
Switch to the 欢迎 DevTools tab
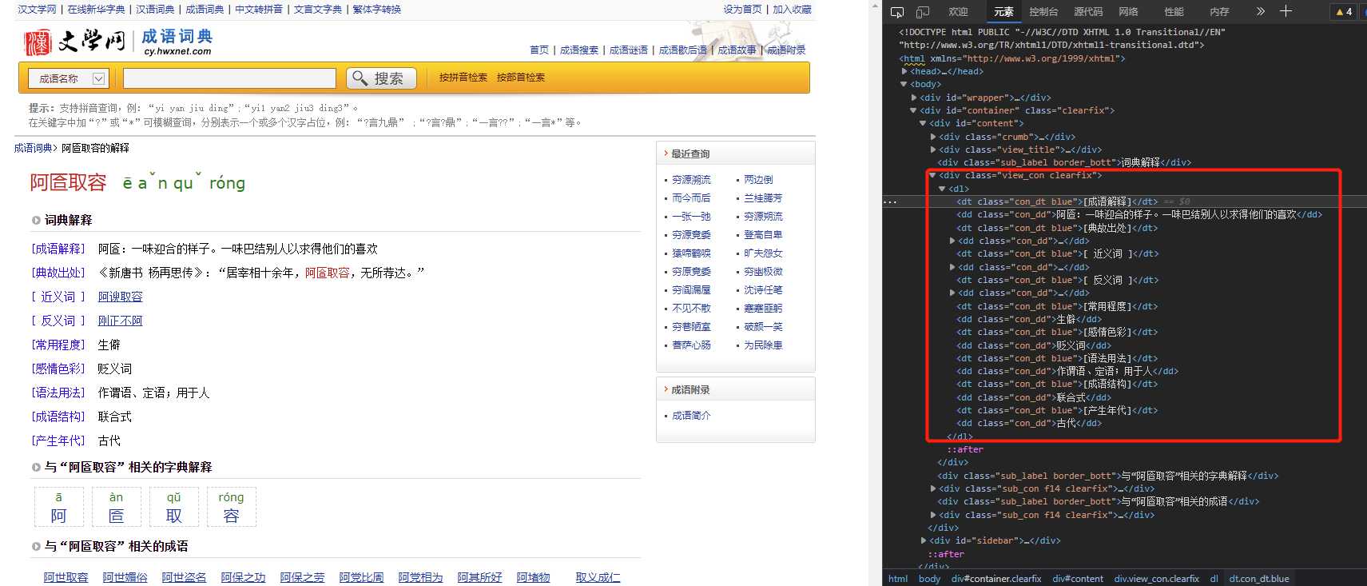pyautogui.click(x=958, y=12)
